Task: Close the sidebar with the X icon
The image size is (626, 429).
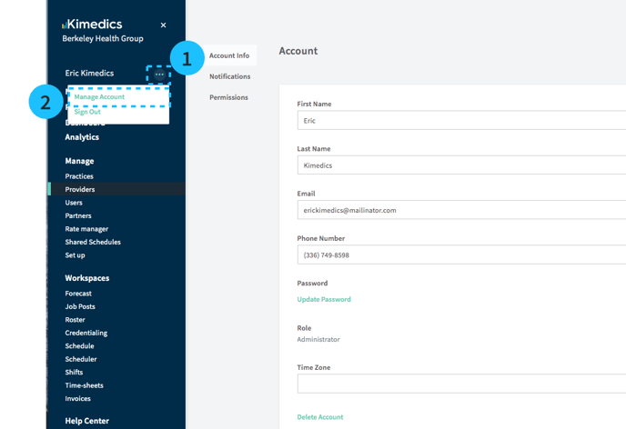Action: point(164,25)
